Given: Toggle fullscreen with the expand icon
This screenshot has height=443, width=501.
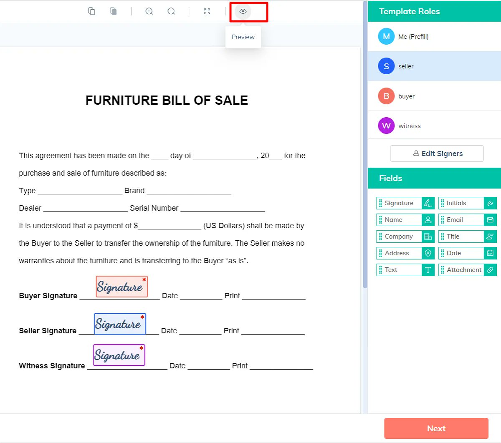Looking at the screenshot, I should [207, 11].
